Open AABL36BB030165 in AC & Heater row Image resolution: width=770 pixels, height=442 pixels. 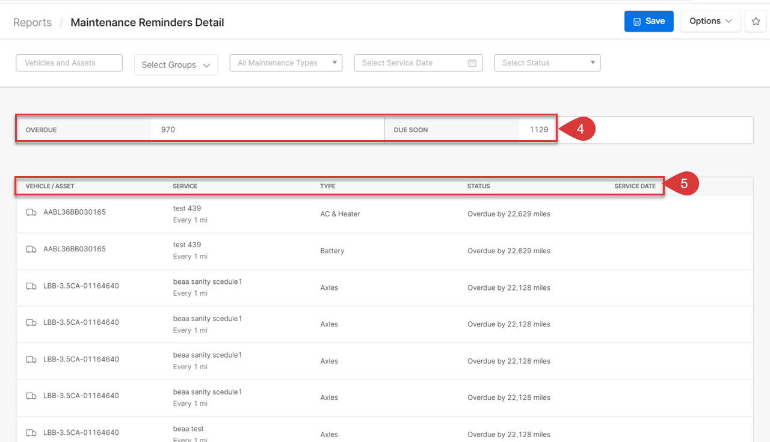tap(75, 212)
